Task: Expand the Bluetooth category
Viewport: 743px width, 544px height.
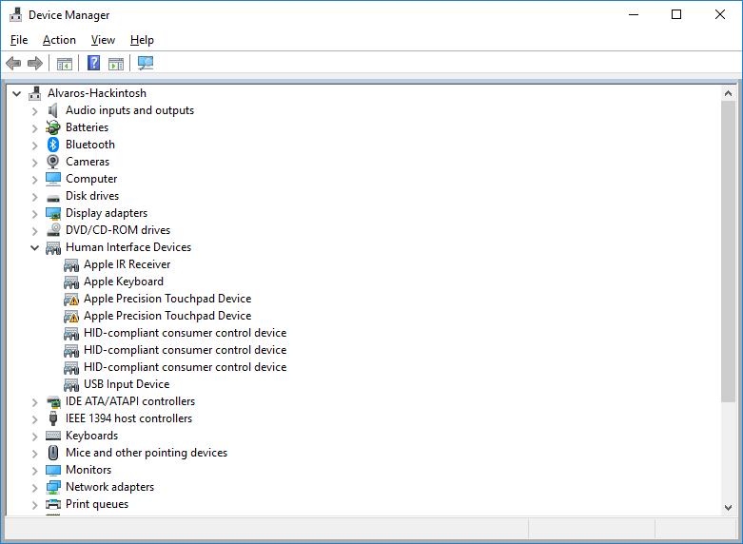Action: pyautogui.click(x=34, y=146)
